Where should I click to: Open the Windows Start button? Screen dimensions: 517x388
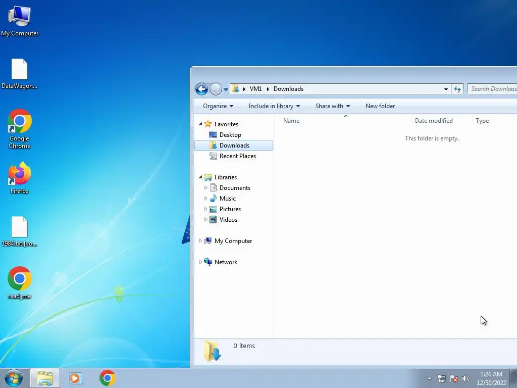14,378
